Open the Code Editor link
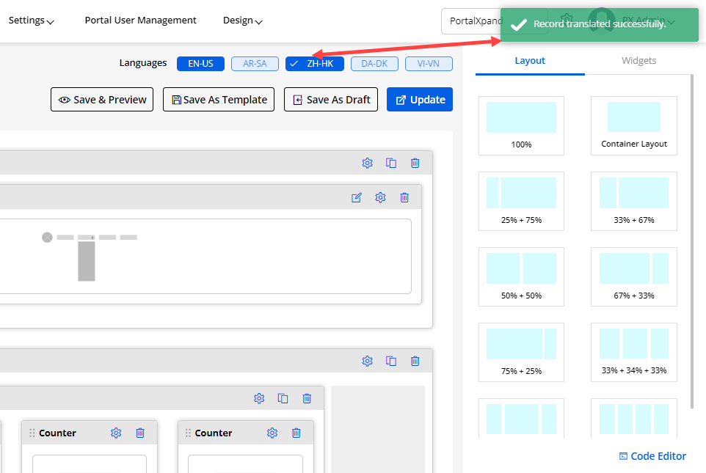Viewport: 706px width, 473px height. (x=652, y=456)
